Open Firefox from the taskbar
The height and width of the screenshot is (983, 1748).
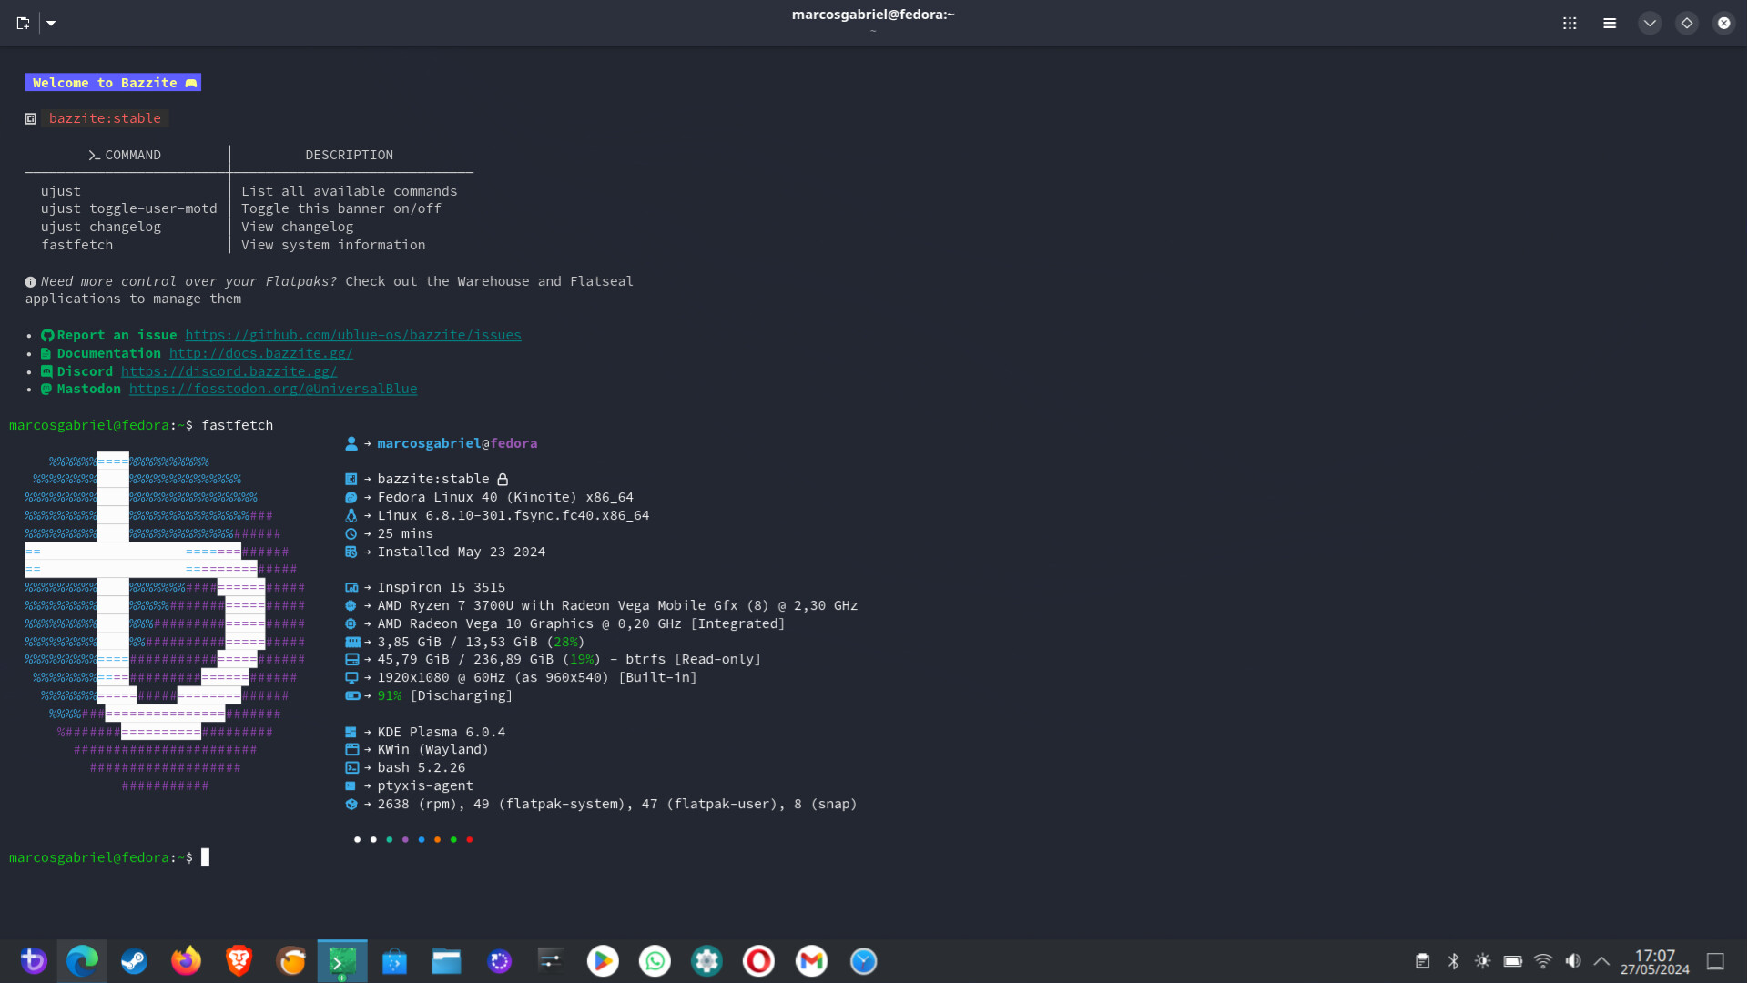pyautogui.click(x=186, y=961)
